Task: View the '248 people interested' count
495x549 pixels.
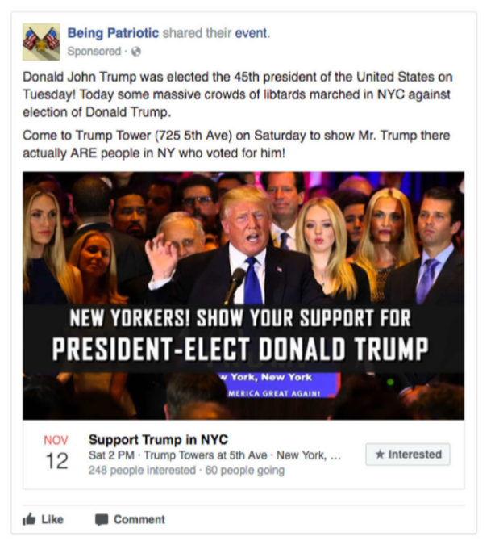Action: pyautogui.click(x=142, y=470)
